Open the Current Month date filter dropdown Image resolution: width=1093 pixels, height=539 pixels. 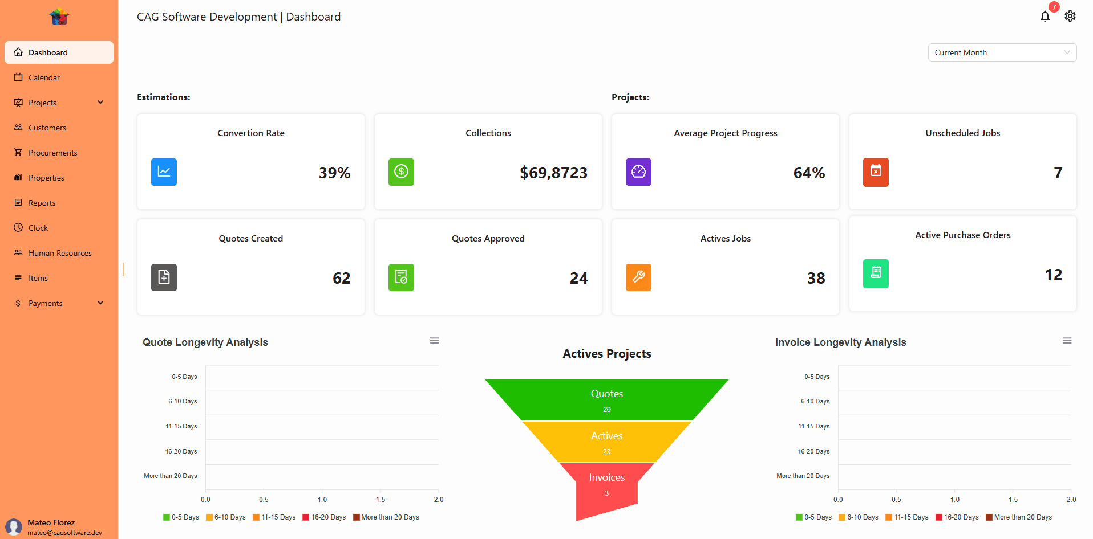1002,52
